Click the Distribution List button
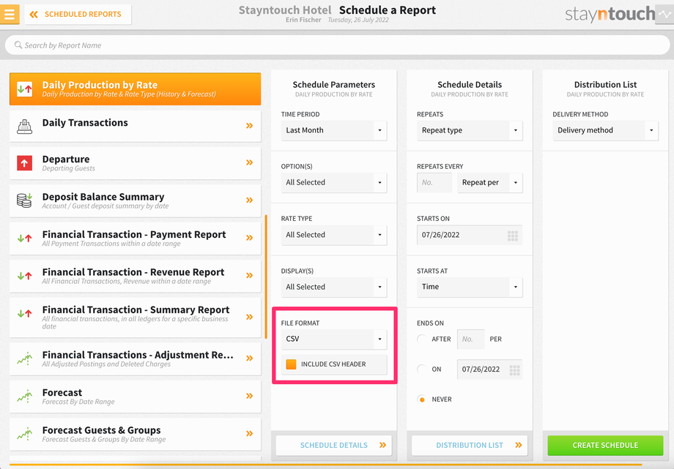The height and width of the screenshot is (469, 674). click(470, 446)
